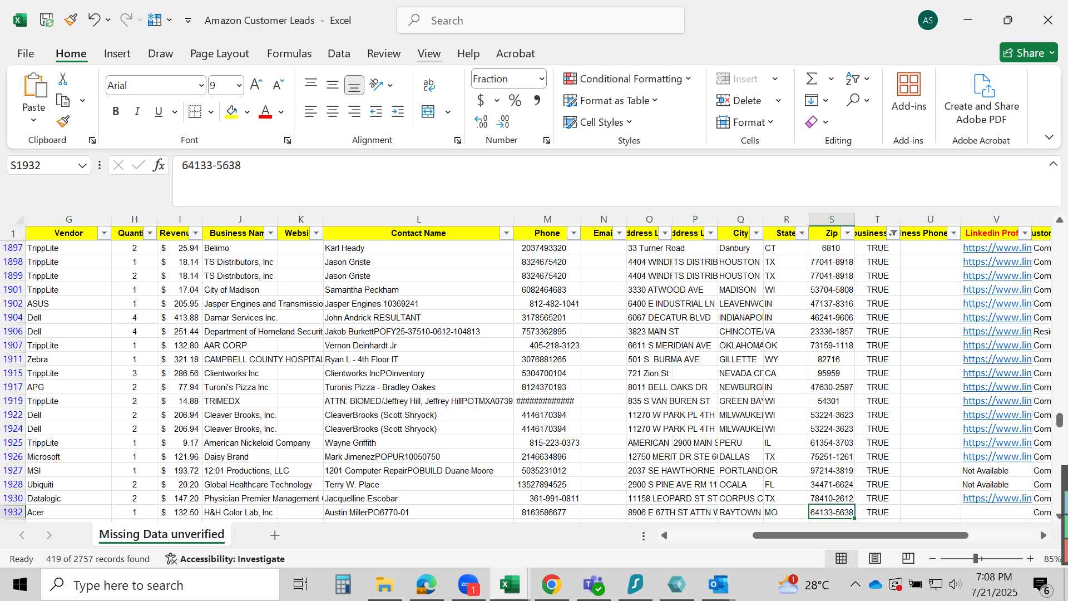Click the Wrap Text icon
This screenshot has width=1068, height=601.
429,85
